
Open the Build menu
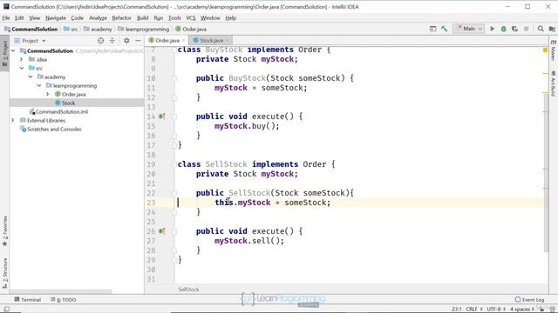point(142,17)
